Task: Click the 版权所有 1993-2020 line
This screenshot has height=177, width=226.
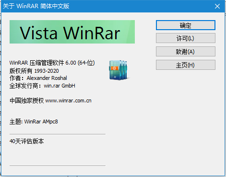Action: click(x=34, y=71)
